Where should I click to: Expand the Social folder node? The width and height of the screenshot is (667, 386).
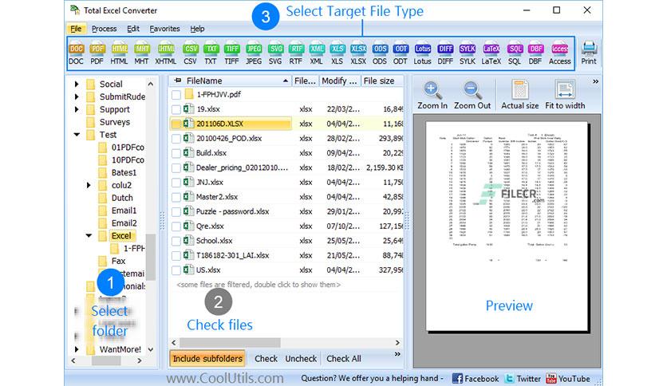[77, 85]
